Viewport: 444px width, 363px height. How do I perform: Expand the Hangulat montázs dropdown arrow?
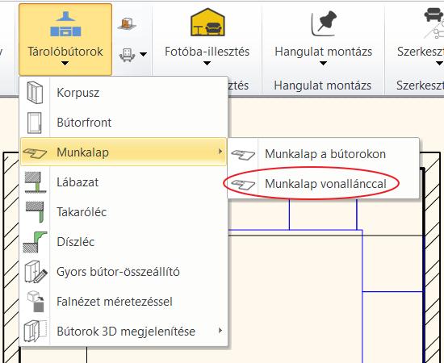[x=324, y=63]
